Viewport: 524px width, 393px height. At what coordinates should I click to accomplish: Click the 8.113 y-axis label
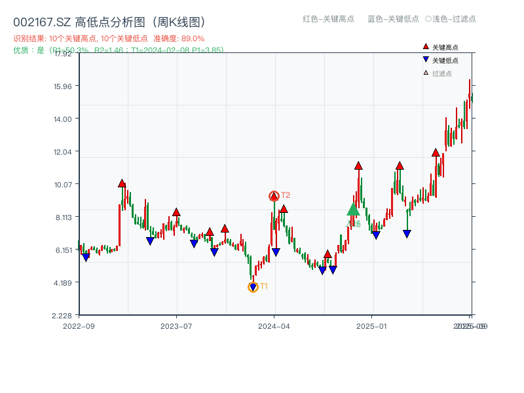click(64, 217)
